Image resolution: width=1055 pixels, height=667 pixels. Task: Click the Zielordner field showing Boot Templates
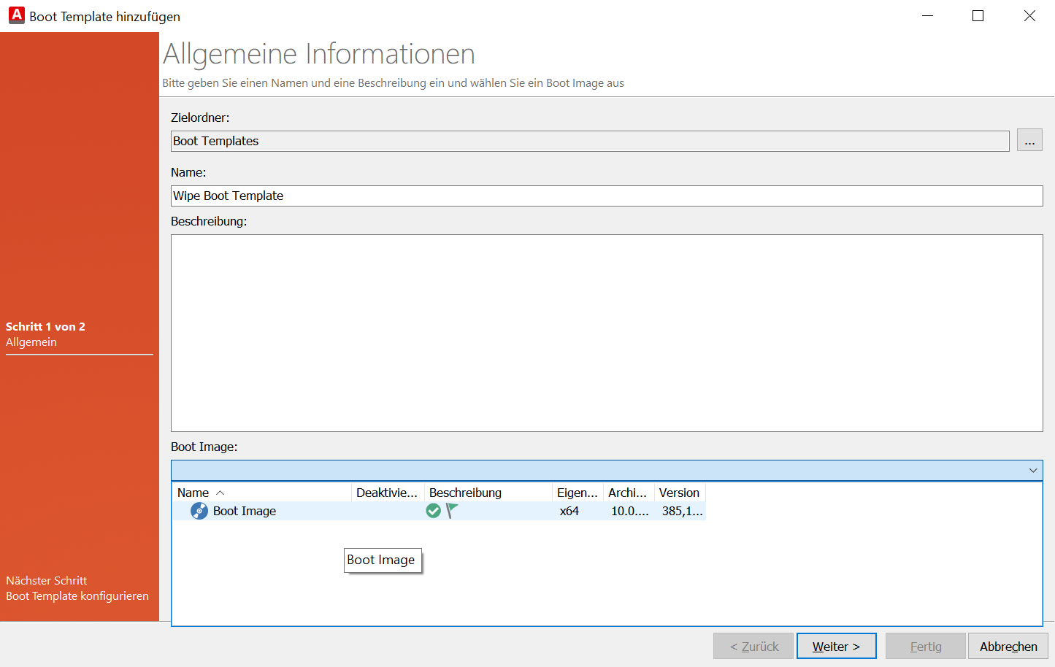point(589,141)
